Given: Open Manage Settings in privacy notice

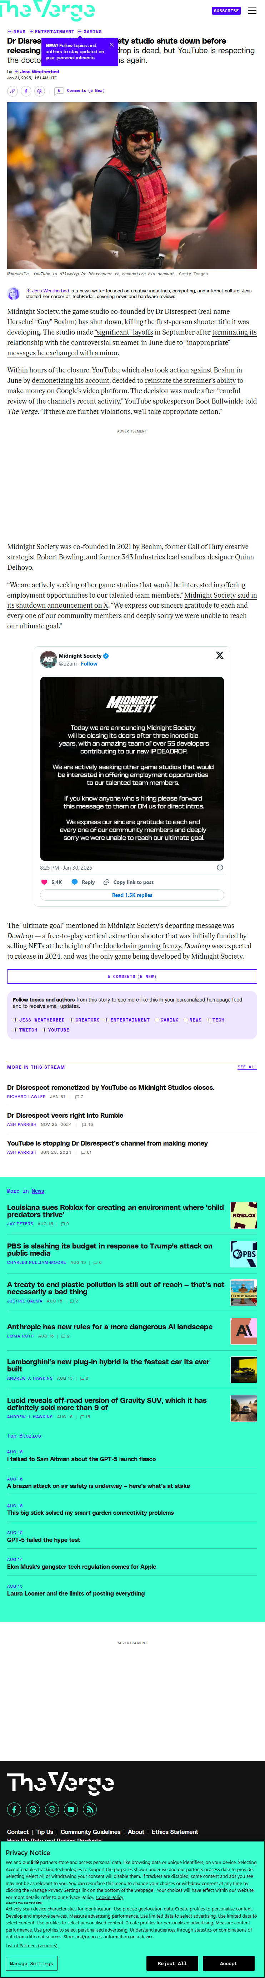Looking at the screenshot, I should (x=31, y=1963).
